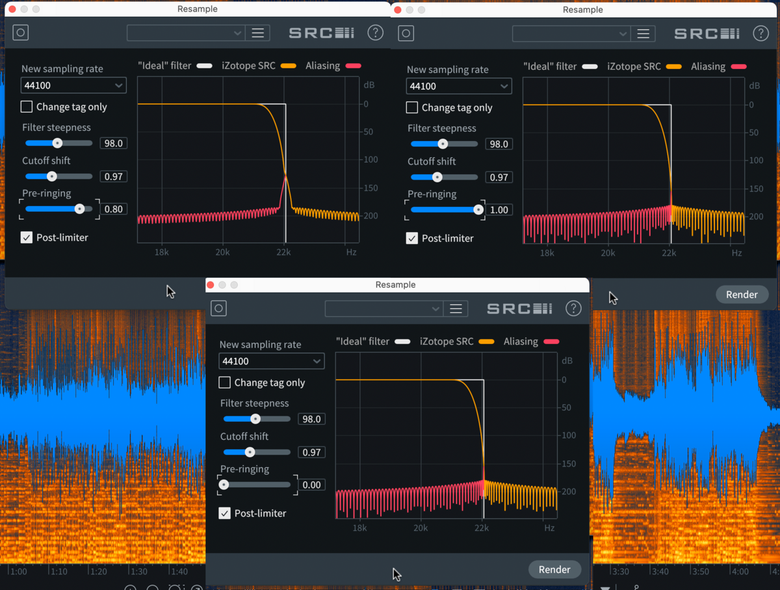Click Pre-ringing value 1.00 in top-right window
Image resolution: width=780 pixels, height=590 pixels.
pyautogui.click(x=499, y=209)
